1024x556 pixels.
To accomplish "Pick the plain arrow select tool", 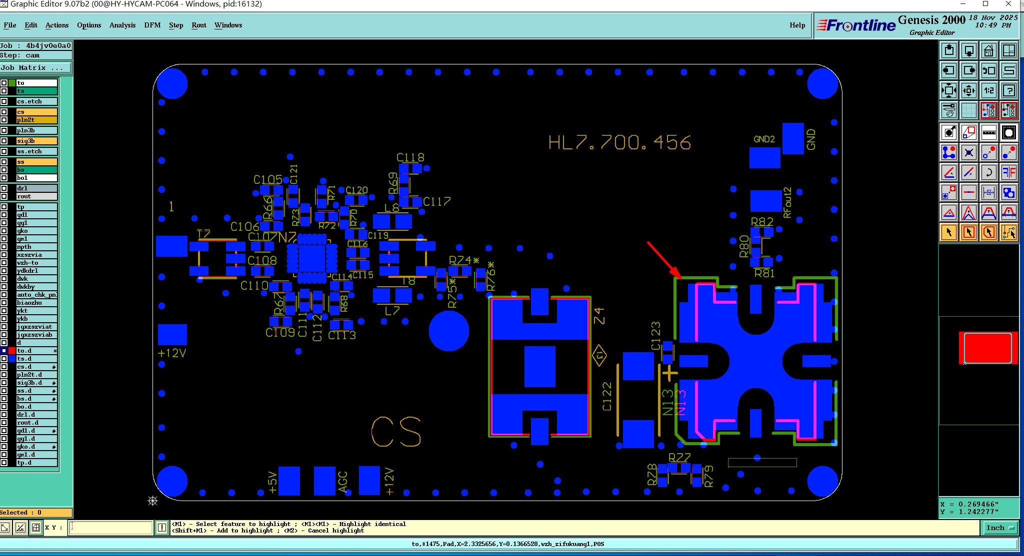I will 948,232.
